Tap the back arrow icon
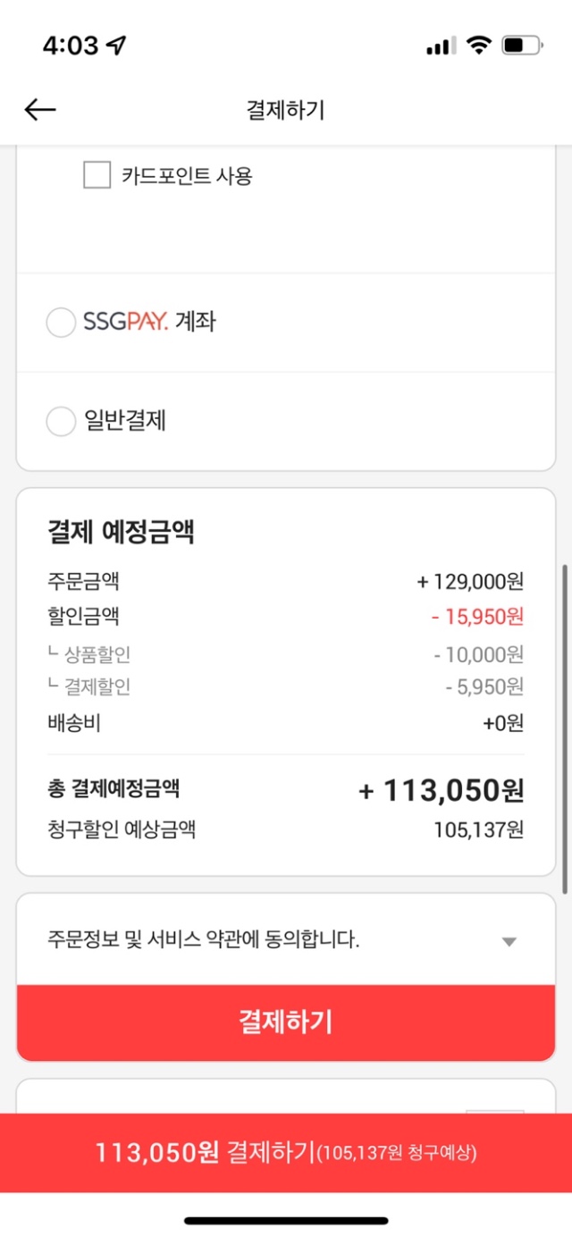 40,110
